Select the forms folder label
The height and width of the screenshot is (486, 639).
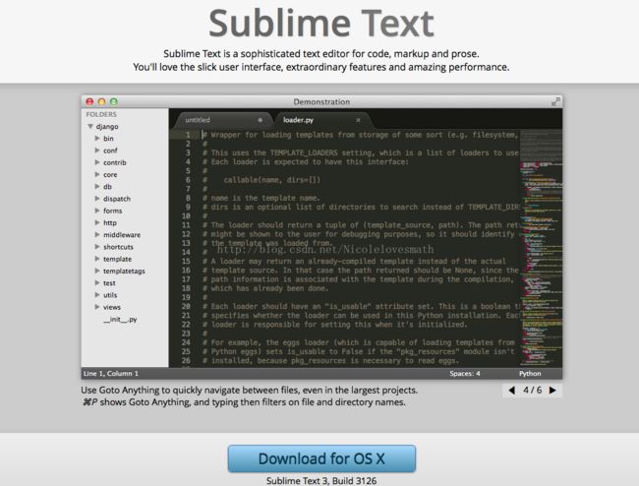click(112, 211)
